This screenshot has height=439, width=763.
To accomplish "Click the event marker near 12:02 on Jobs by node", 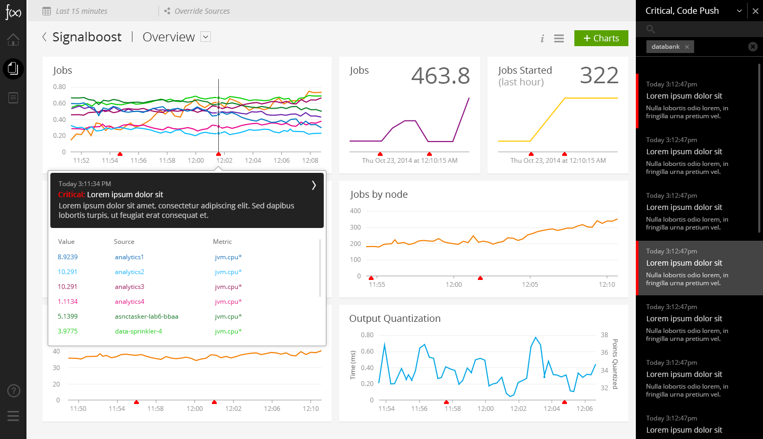I will point(480,278).
